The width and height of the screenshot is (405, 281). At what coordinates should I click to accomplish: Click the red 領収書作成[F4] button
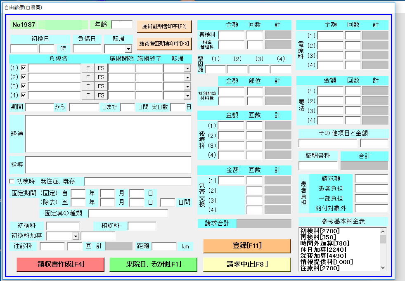point(61,264)
